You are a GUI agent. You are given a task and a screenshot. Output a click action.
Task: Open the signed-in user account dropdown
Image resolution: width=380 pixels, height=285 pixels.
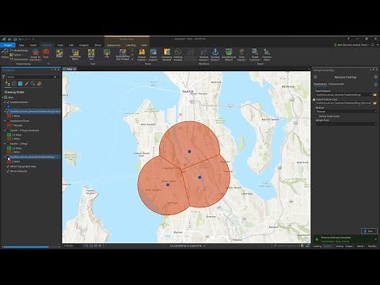pyautogui.click(x=351, y=45)
